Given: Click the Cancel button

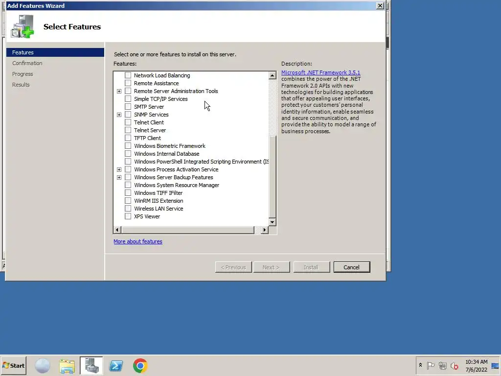Looking at the screenshot, I should pyautogui.click(x=352, y=267).
